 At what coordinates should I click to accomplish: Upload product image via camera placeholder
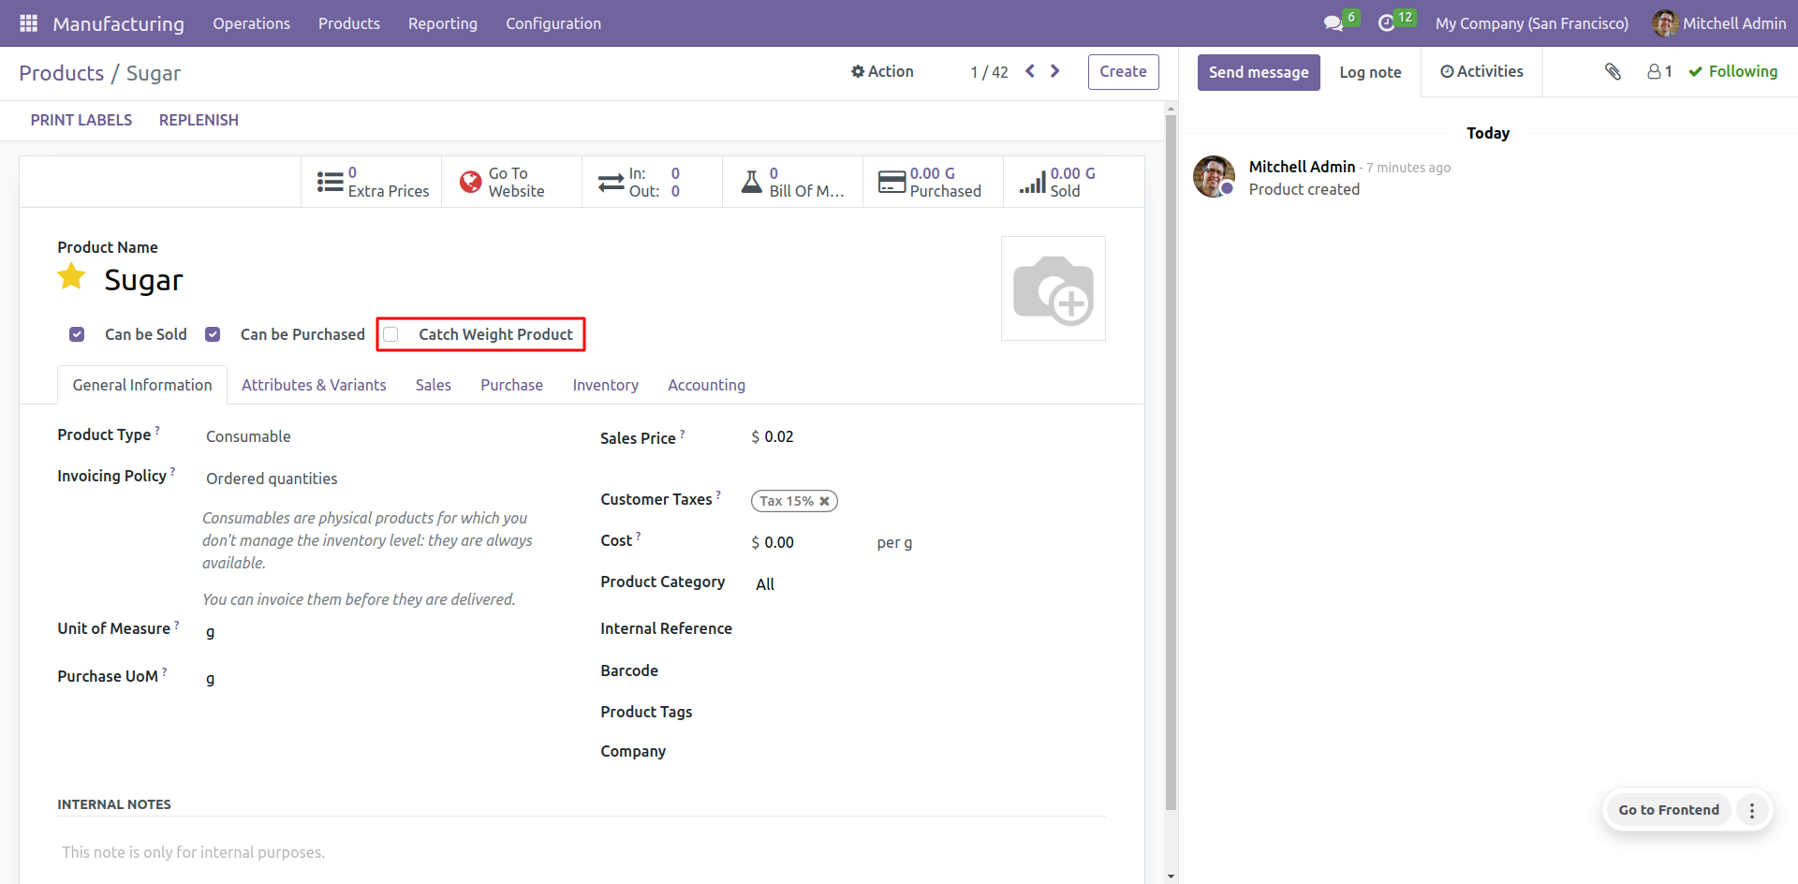point(1053,288)
